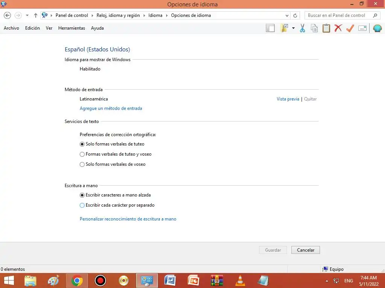
Task: Click Agregue un método de entrada
Action: (111, 108)
